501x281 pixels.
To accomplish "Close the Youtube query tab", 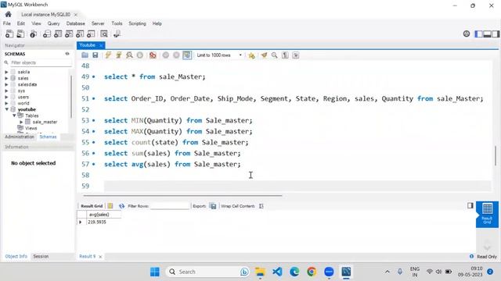I will click(x=101, y=45).
